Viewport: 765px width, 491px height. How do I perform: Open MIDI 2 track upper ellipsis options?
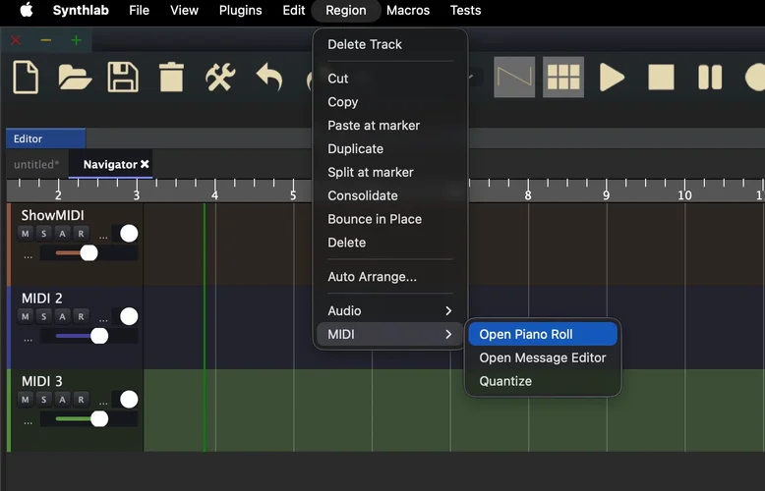[x=103, y=319]
